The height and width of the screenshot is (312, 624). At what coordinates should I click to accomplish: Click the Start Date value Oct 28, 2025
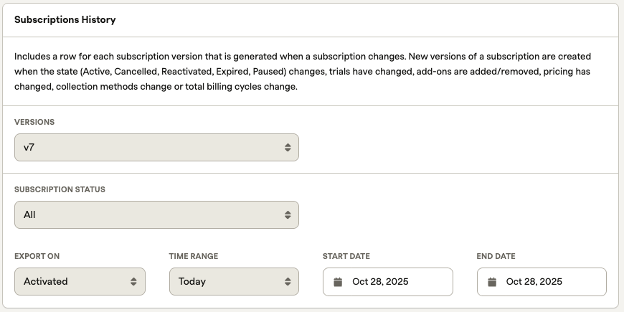pyautogui.click(x=380, y=282)
